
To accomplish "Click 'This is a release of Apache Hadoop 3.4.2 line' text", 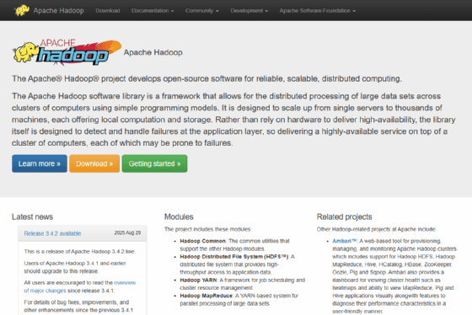I will [x=80, y=252].
